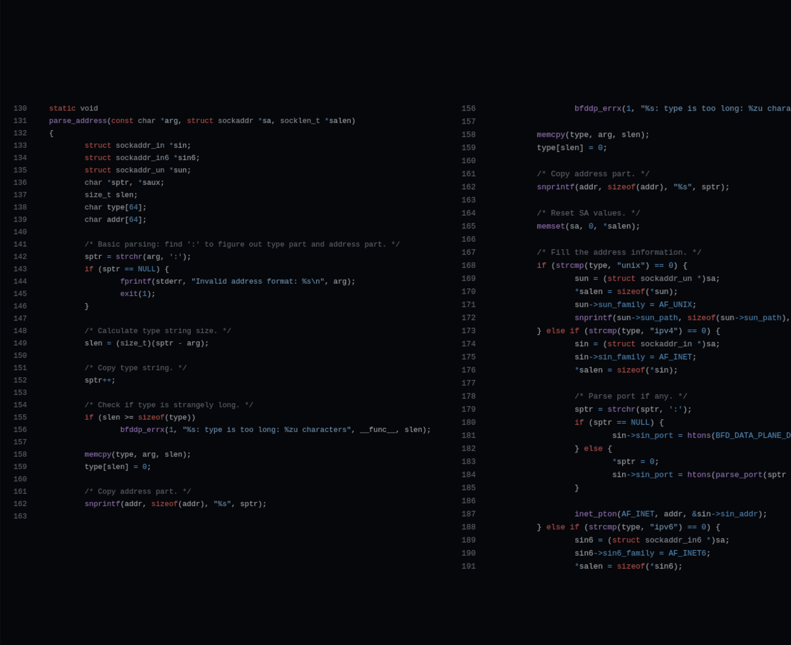Click the "unix" string in strcmp
The width and height of the screenshot is (791, 645).
(631, 266)
